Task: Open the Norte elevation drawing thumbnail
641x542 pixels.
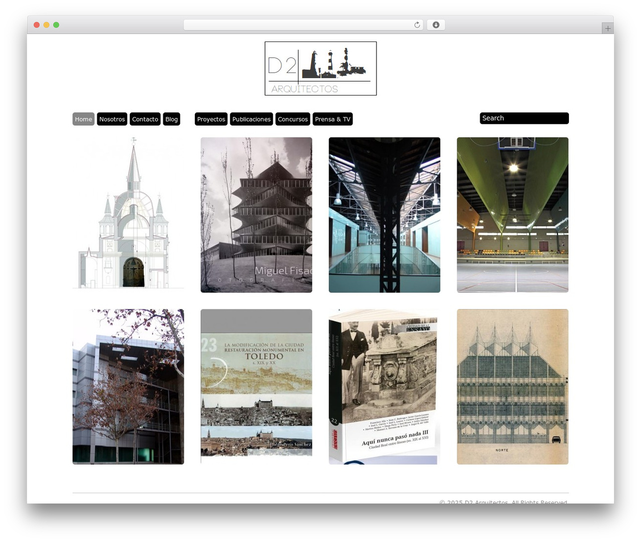Action: coord(513,386)
